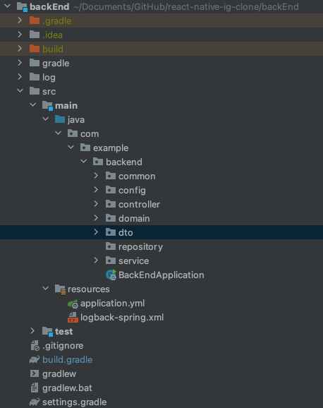Click the resources root folder icon
Image resolution: width=323 pixels, height=408 pixels.
[61, 289]
